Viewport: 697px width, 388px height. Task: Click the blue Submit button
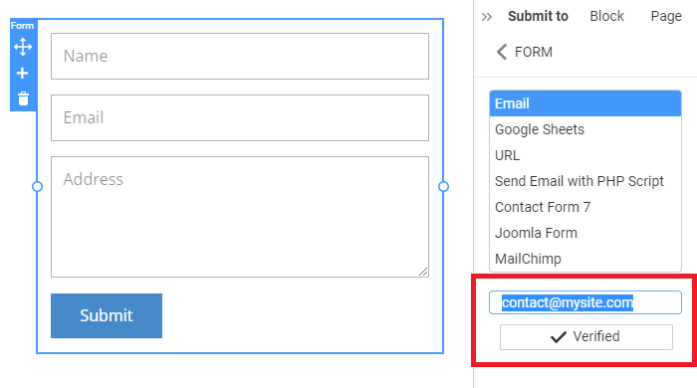[x=107, y=315]
